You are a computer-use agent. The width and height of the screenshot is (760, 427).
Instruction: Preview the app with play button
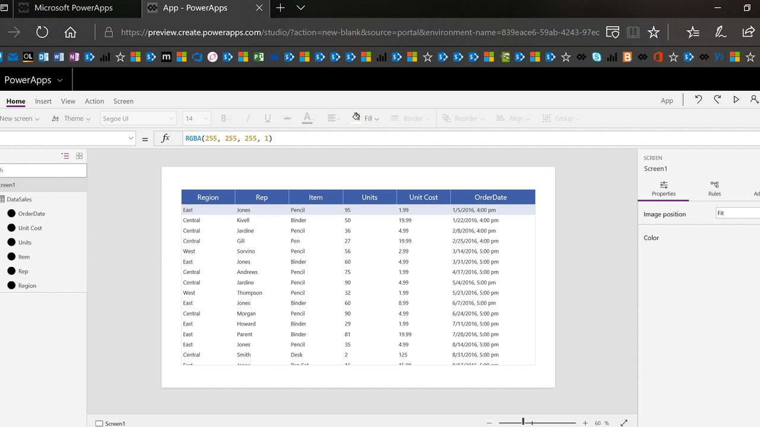pos(736,100)
